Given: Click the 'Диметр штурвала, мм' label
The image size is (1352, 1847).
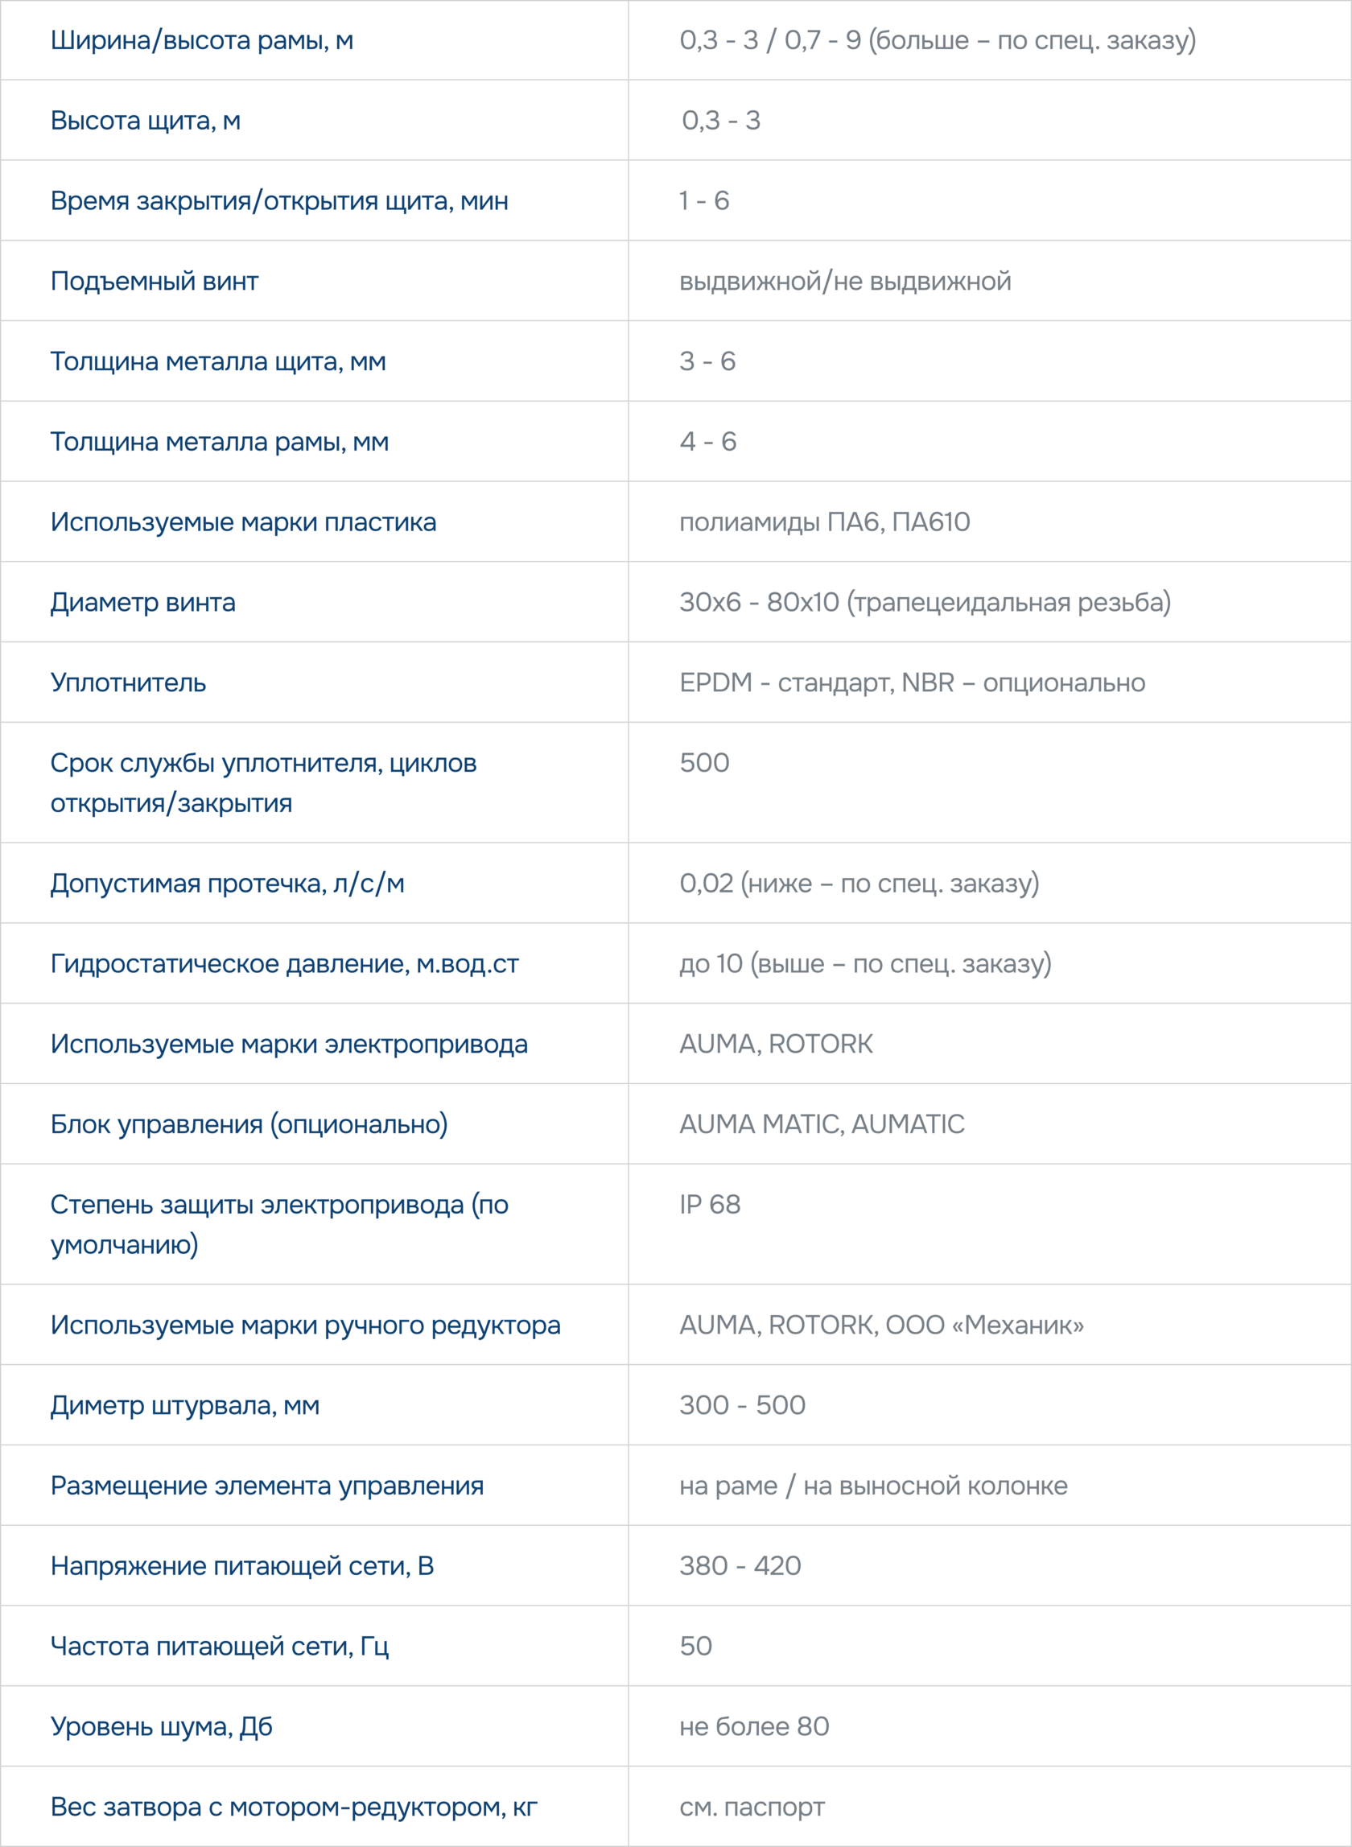Looking at the screenshot, I should [x=185, y=1404].
